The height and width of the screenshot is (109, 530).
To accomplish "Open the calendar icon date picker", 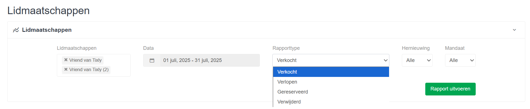I will tap(152, 60).
